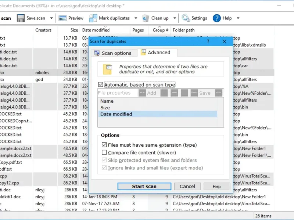The image size is (294, 220).
Task: Click the dialog Help button
Action: [217, 186]
